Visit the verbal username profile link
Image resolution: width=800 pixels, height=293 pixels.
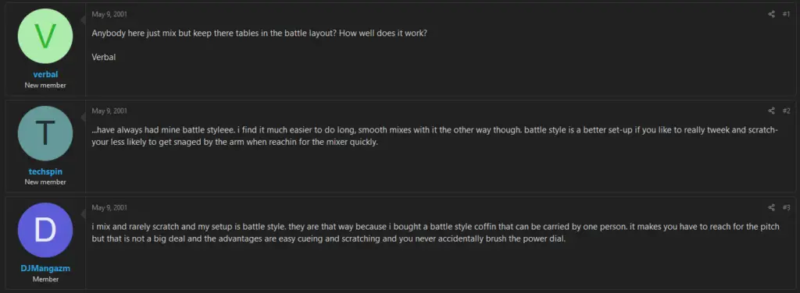pyautogui.click(x=45, y=75)
